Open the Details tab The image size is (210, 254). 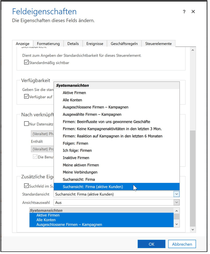(73, 44)
